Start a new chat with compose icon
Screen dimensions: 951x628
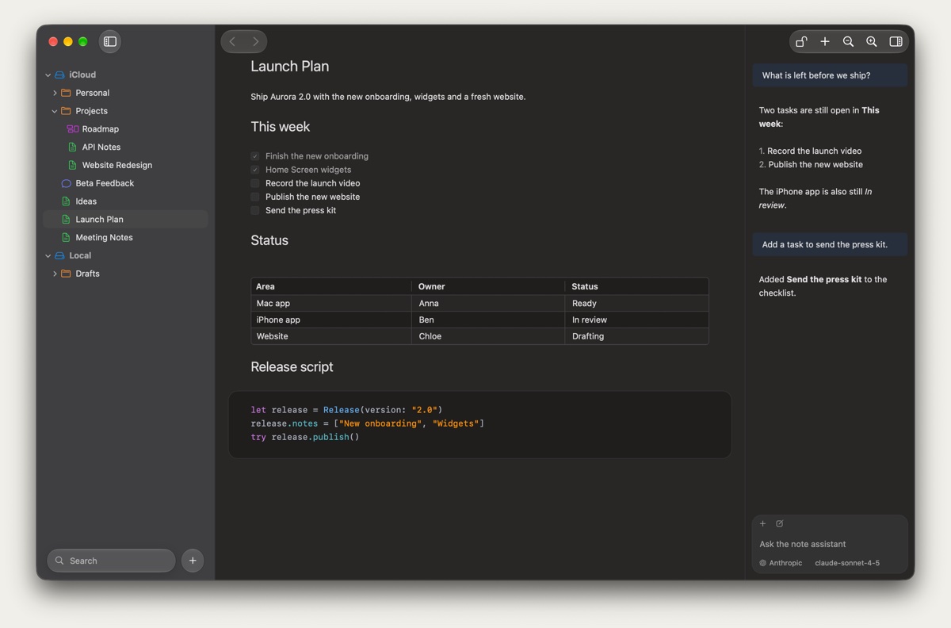tap(780, 523)
